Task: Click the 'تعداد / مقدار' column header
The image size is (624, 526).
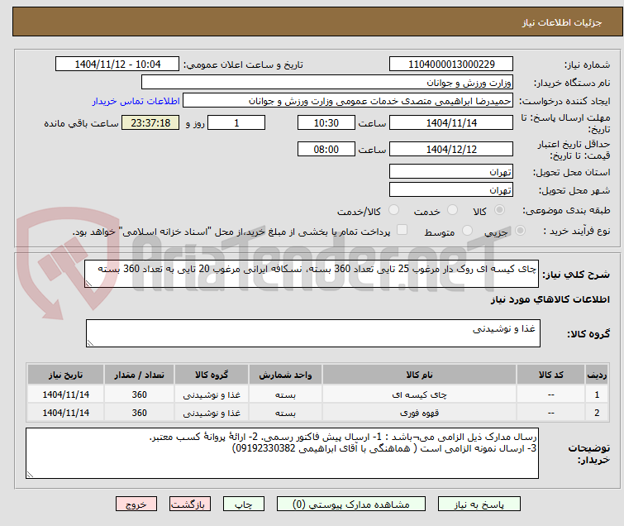Action: (140, 375)
